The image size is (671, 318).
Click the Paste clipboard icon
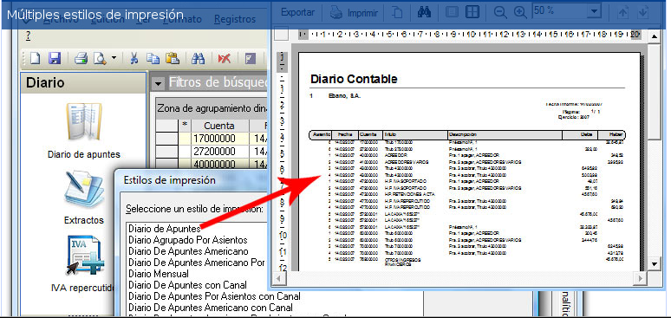coord(172,59)
